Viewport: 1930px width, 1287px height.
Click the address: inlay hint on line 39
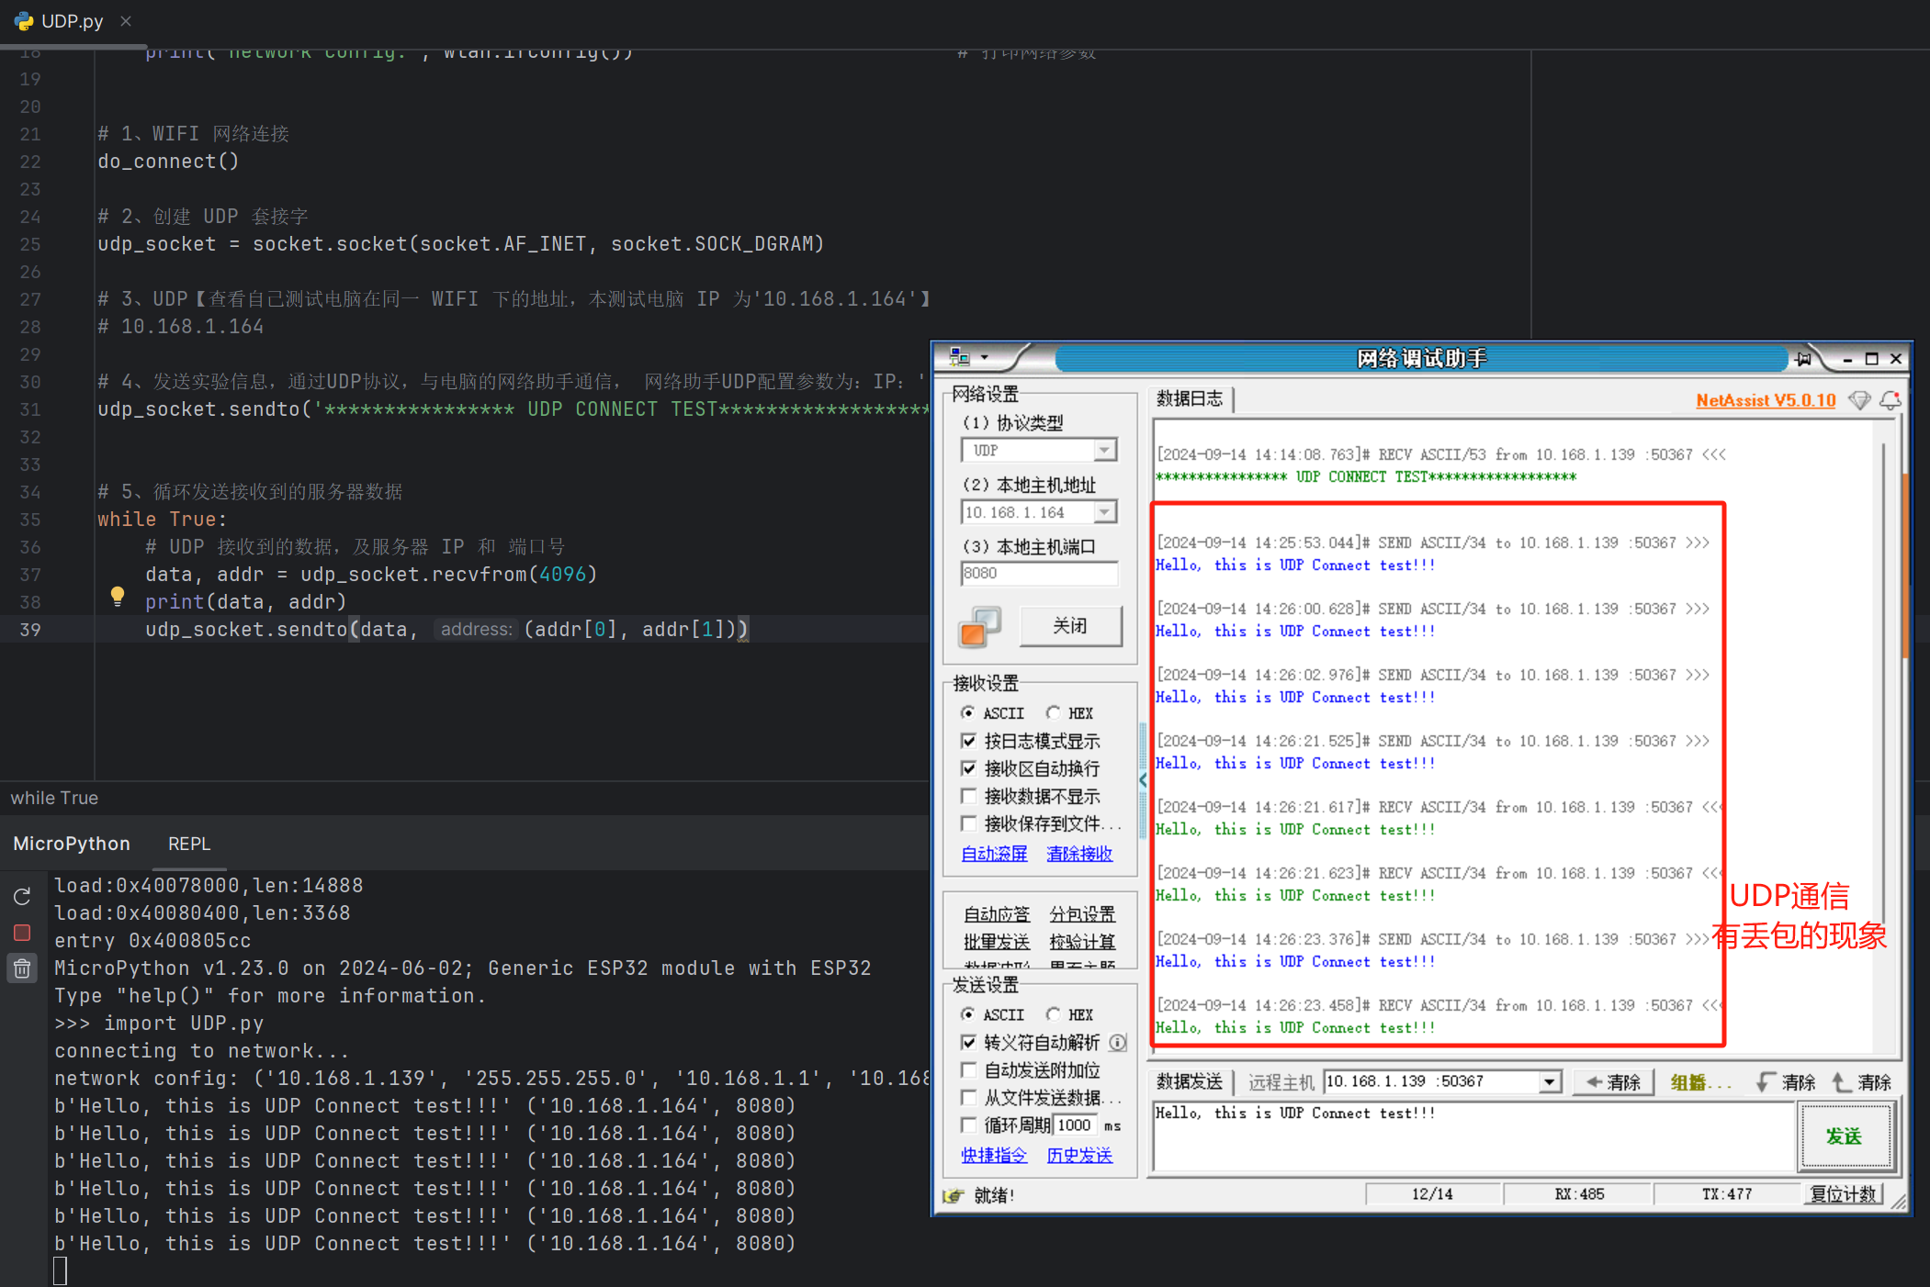pos(476,629)
